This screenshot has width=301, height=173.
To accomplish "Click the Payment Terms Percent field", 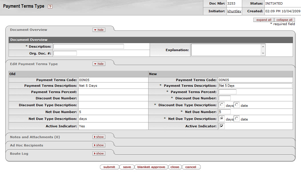I will pyautogui.click(x=227, y=92).
